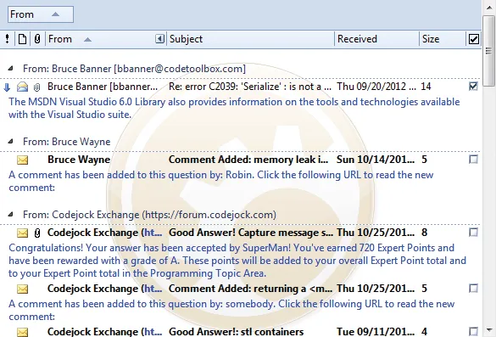Click the collapse arrow icon beside Subject header
Screen dimensions: 496x337
[159, 39]
